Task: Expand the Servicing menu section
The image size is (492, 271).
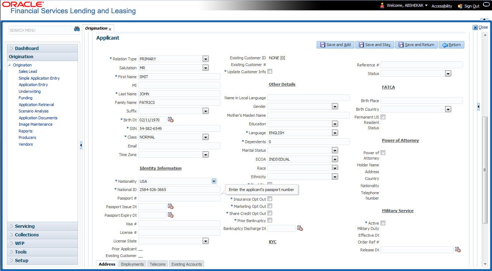Action: [43, 226]
